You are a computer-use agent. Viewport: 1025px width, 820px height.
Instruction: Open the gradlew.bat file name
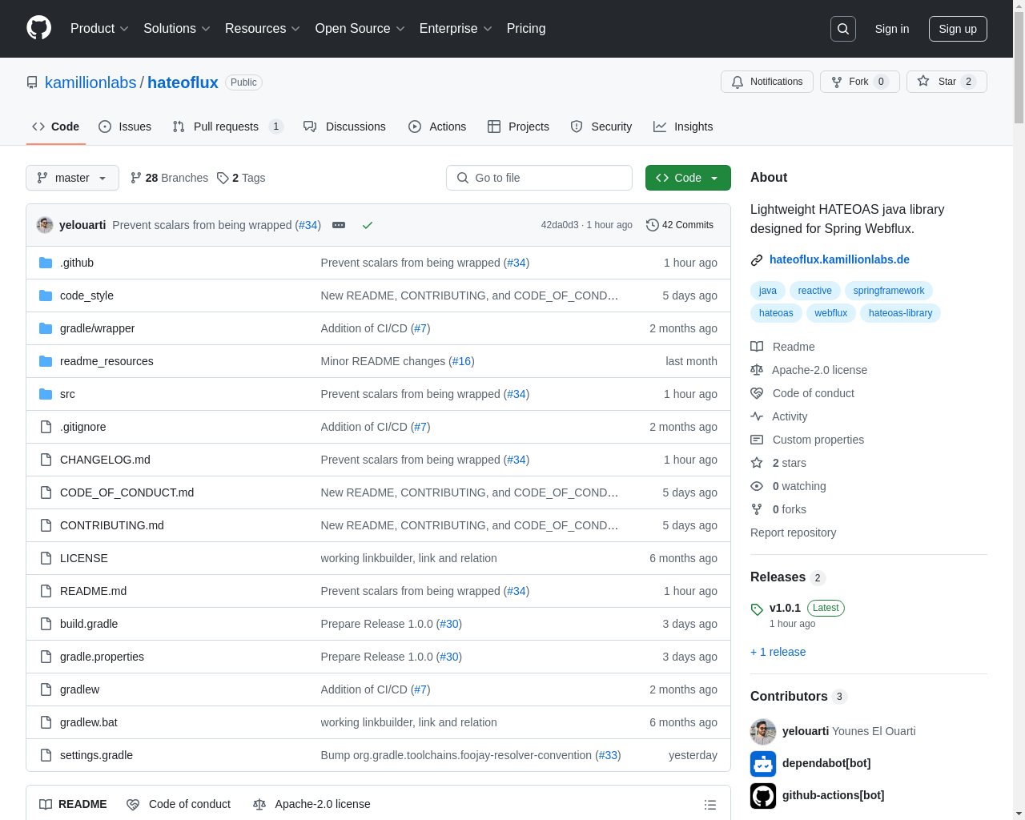(89, 722)
